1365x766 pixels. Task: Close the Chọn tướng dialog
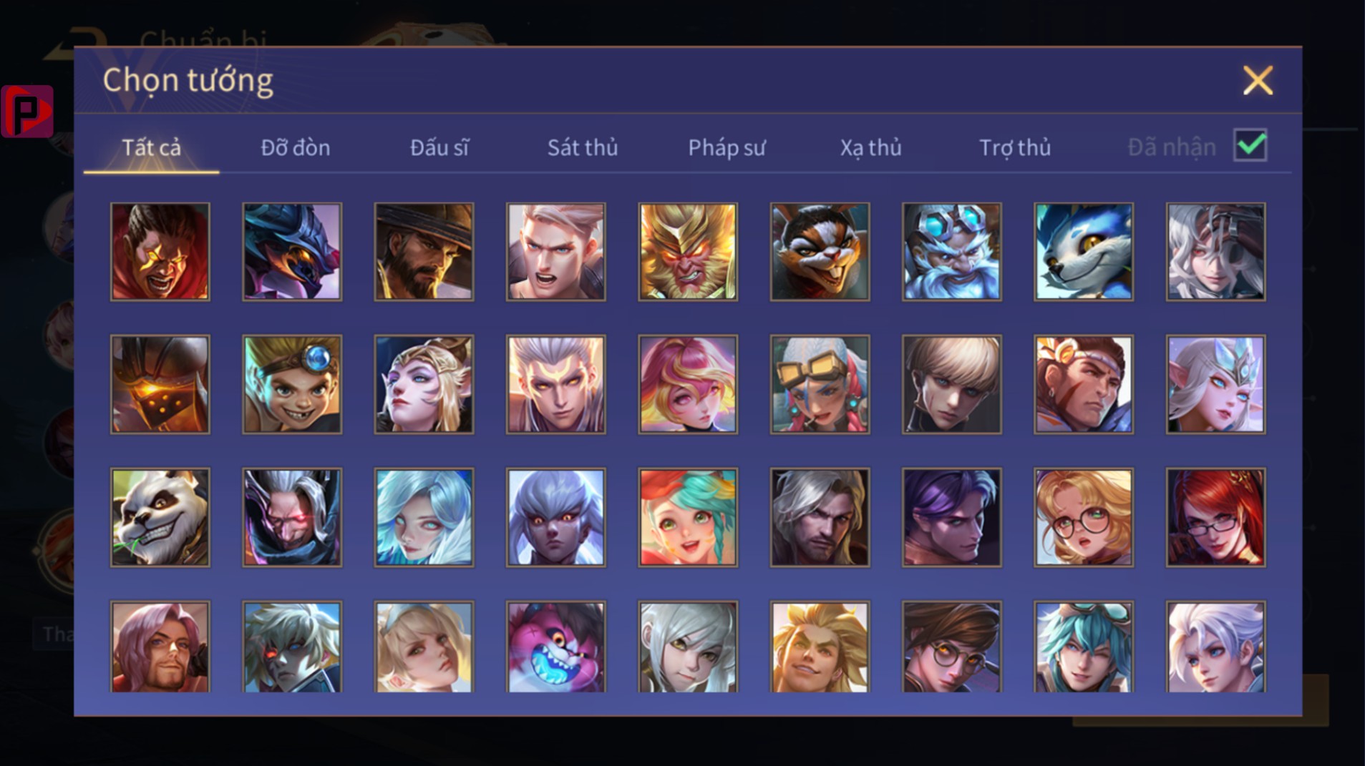pyautogui.click(x=1258, y=80)
